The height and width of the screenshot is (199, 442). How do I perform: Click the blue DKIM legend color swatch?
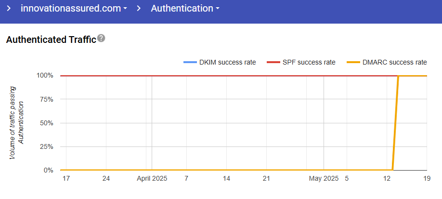(190, 62)
